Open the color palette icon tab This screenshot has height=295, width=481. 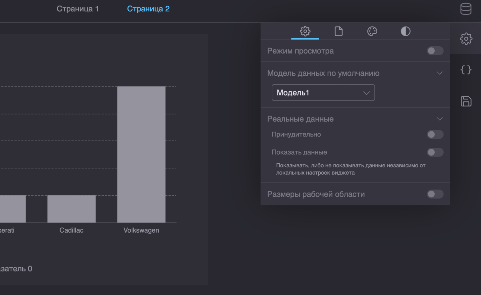[x=372, y=31]
